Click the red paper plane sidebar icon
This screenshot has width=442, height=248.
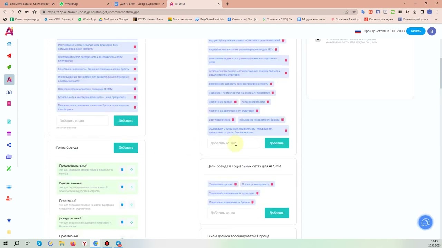click(9, 55)
